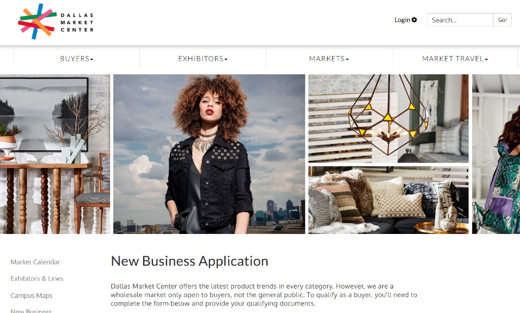Click the green patterned jacket banner image
The height and width of the screenshot is (313, 520).
pos(496,154)
